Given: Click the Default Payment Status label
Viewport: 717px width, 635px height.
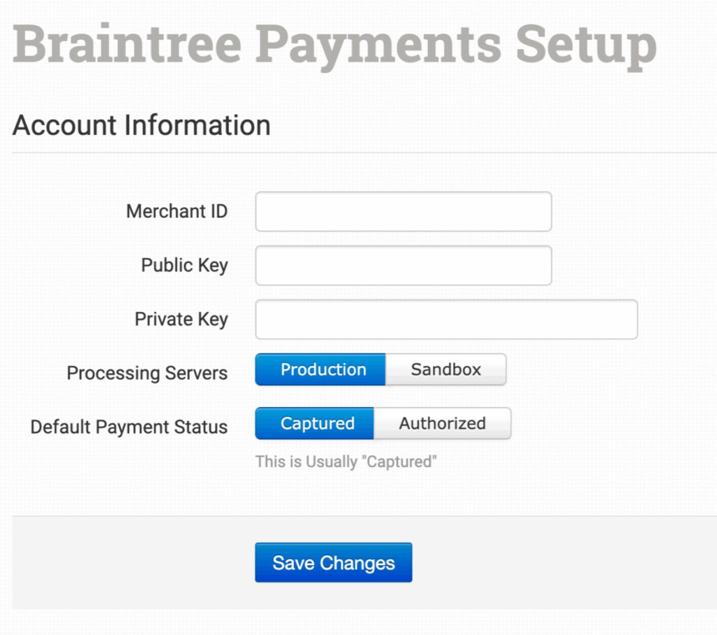Looking at the screenshot, I should pos(129,427).
